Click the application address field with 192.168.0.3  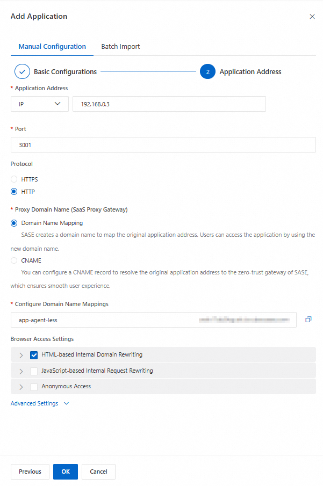click(169, 104)
